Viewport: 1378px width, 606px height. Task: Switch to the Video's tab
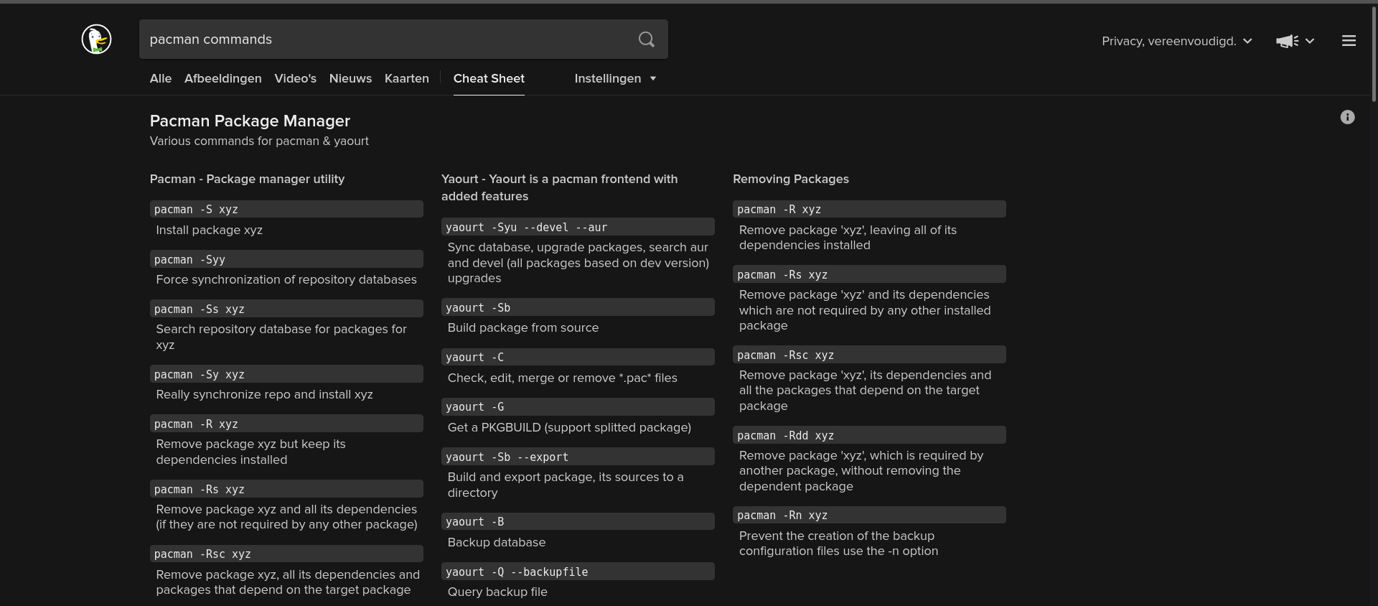point(295,78)
